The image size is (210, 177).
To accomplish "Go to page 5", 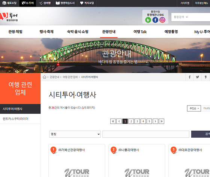I will [x=149, y=121].
